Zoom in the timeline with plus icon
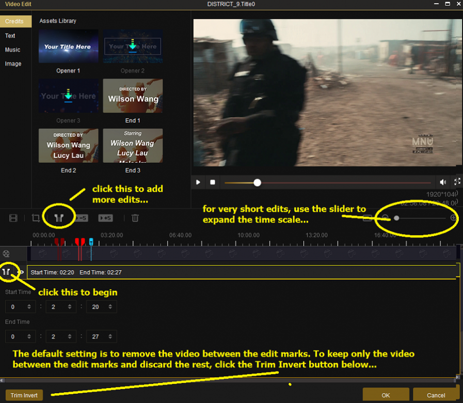The image size is (463, 403). [x=454, y=218]
